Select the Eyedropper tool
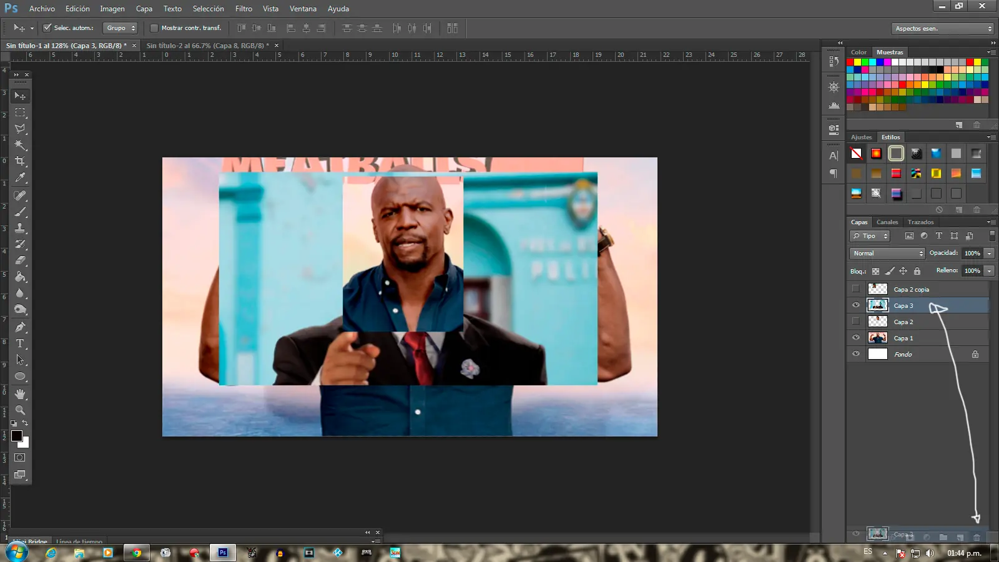Screen dimensions: 999x562 click(x=20, y=178)
